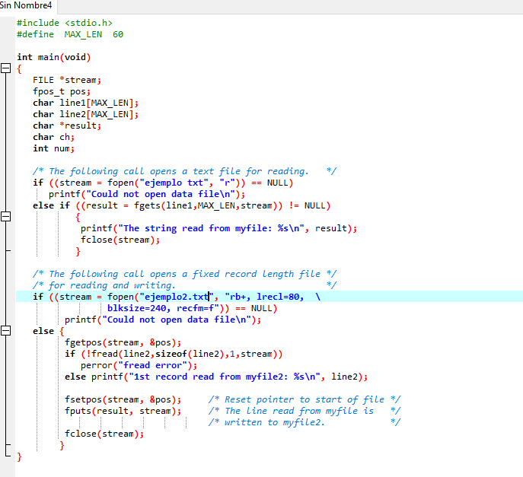Click on 'char line1[MAX_LEN];' line
This screenshot has height=477, width=523.
point(85,103)
